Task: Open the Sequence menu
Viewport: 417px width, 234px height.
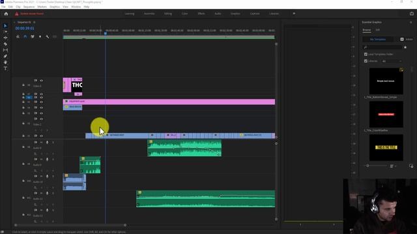Action: tap(29, 6)
